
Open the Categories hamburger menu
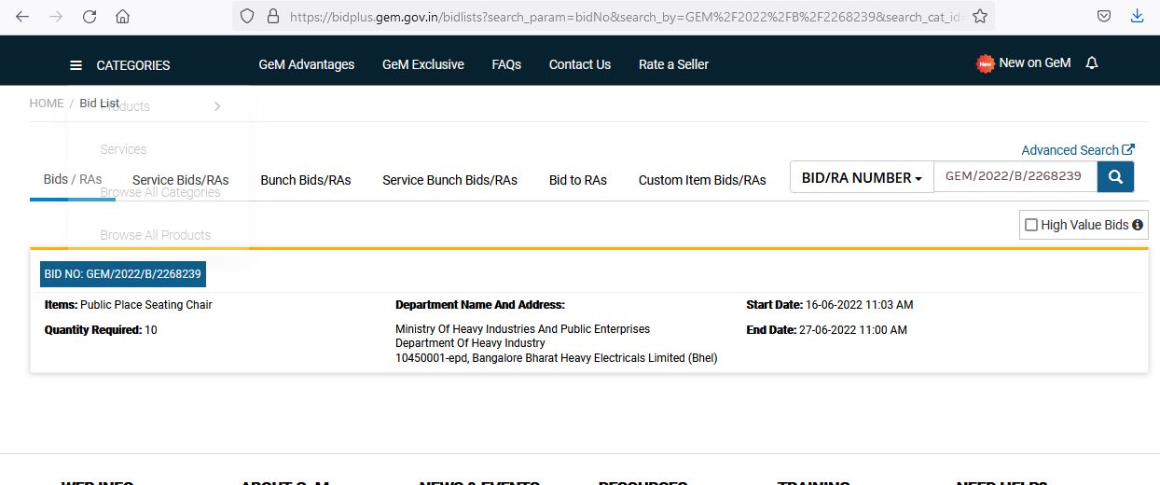76,65
